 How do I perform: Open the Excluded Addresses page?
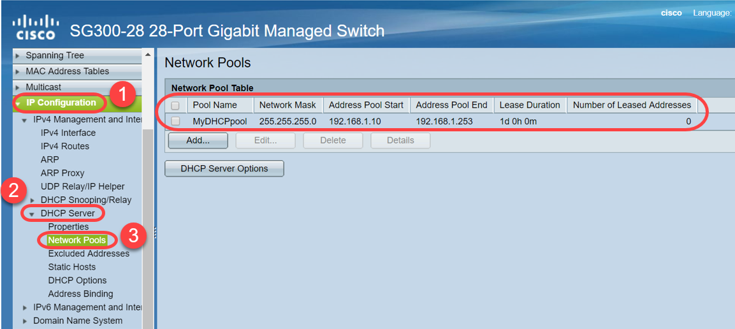[89, 254]
